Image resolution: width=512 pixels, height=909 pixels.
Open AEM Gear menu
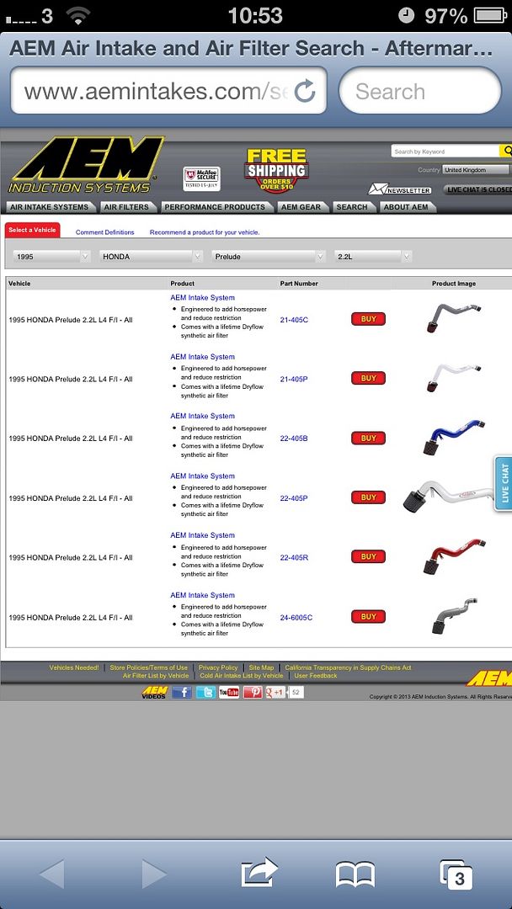pyautogui.click(x=301, y=207)
